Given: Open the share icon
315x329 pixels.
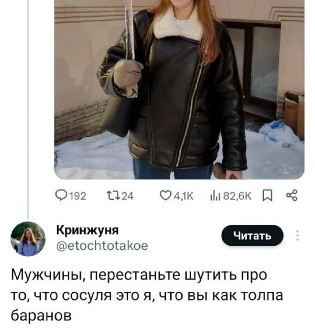Looking at the screenshot, I should (291, 195).
